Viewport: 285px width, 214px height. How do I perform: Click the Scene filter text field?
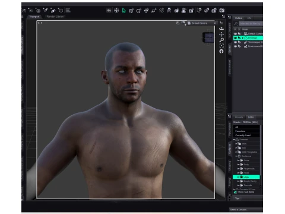click(251, 24)
